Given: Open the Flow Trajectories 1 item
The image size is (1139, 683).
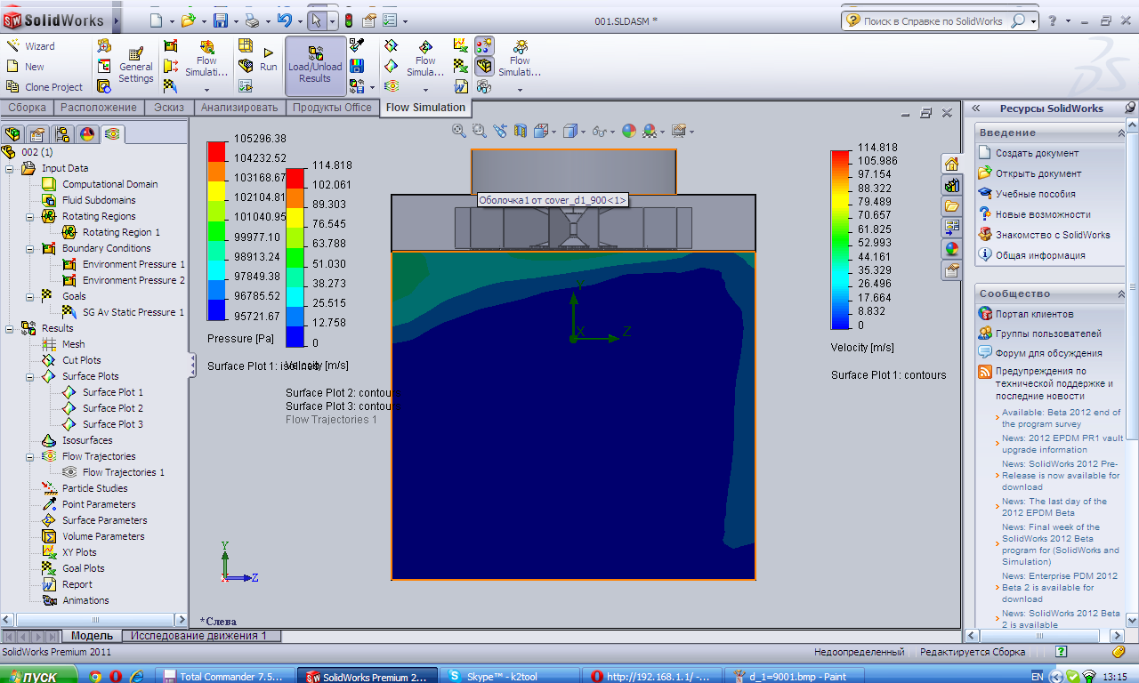Looking at the screenshot, I should click(123, 472).
